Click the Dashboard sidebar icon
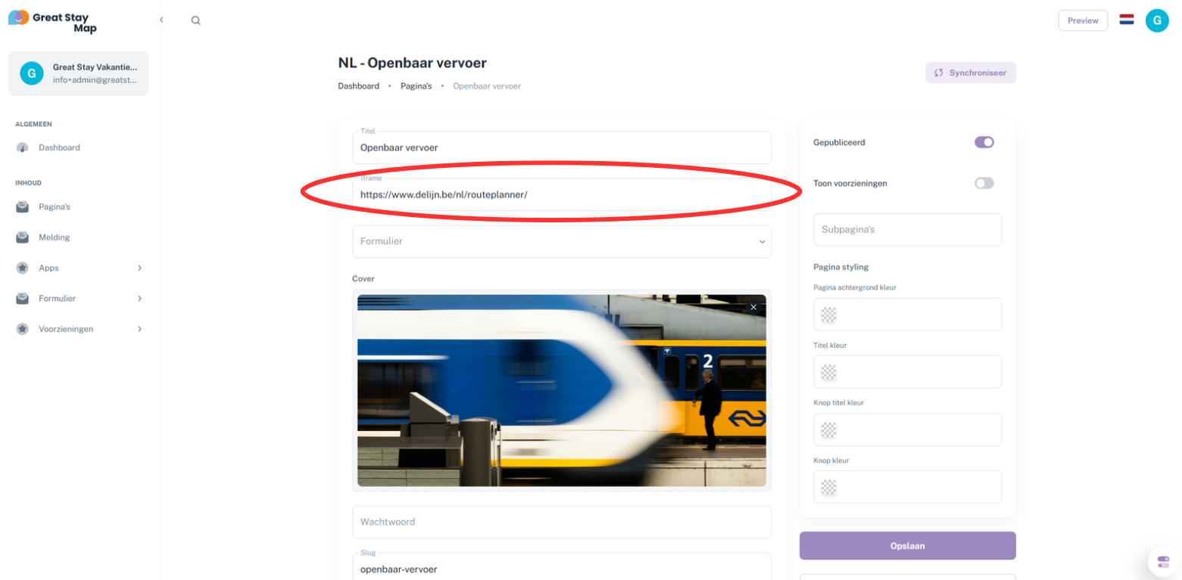The width and height of the screenshot is (1182, 580). point(23,147)
